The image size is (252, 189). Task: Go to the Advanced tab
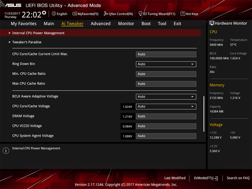tap(100, 24)
